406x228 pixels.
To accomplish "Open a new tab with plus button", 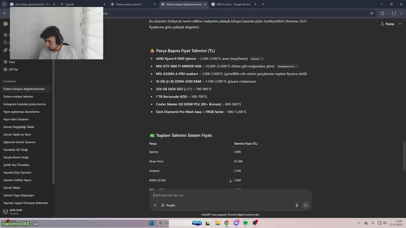I will point(263,4).
